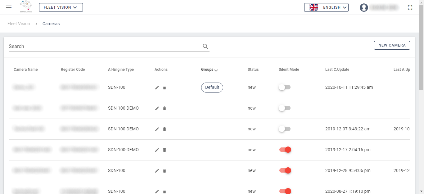Image resolution: width=424 pixels, height=194 pixels.
Task: Open the Fleet Vision dropdown
Action: (x=61, y=7)
